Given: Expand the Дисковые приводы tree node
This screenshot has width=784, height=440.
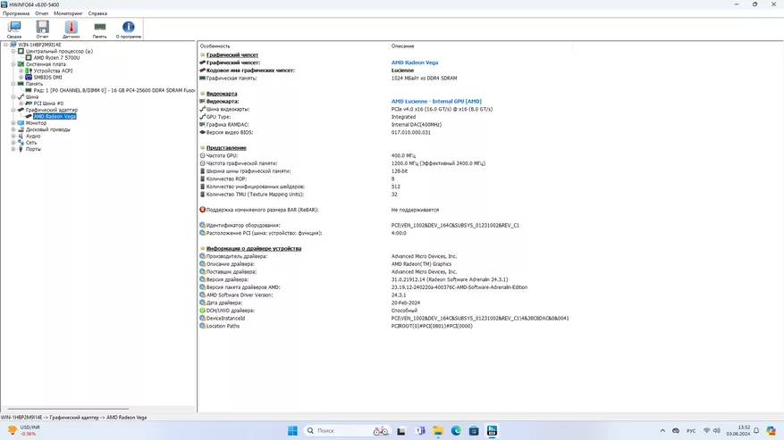Looking at the screenshot, I should tap(13, 129).
